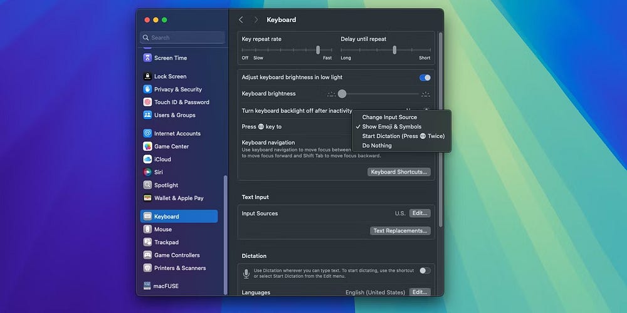Click Edit… next to Input Sources

(x=420, y=213)
